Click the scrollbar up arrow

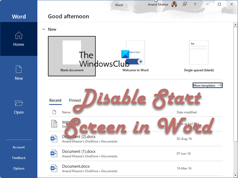pyautogui.click(x=235, y=24)
